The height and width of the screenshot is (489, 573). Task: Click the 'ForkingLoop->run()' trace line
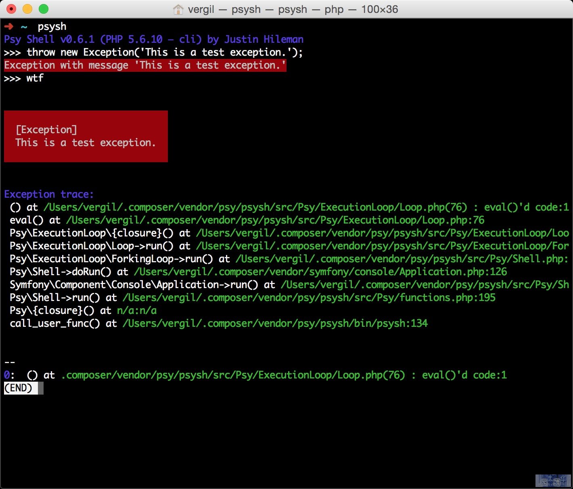289,259
